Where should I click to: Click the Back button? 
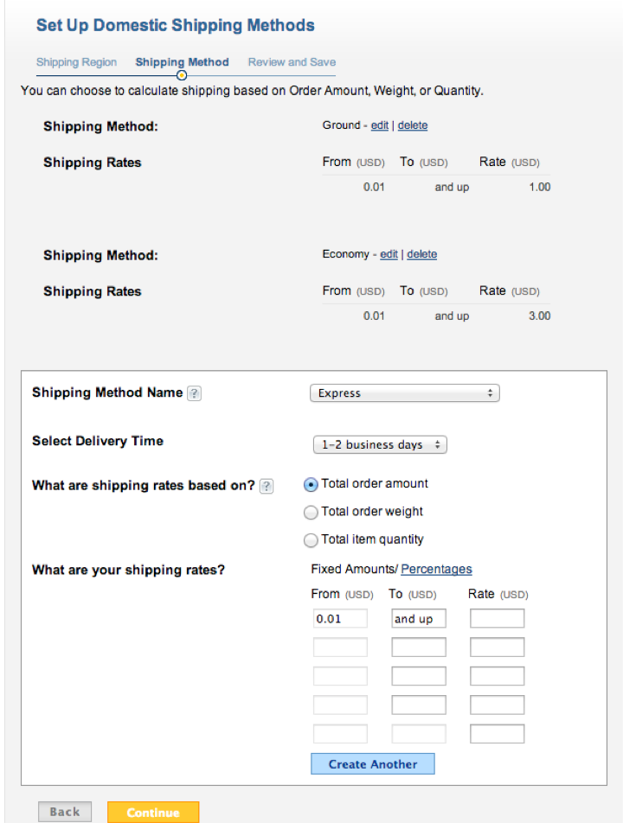[65, 812]
